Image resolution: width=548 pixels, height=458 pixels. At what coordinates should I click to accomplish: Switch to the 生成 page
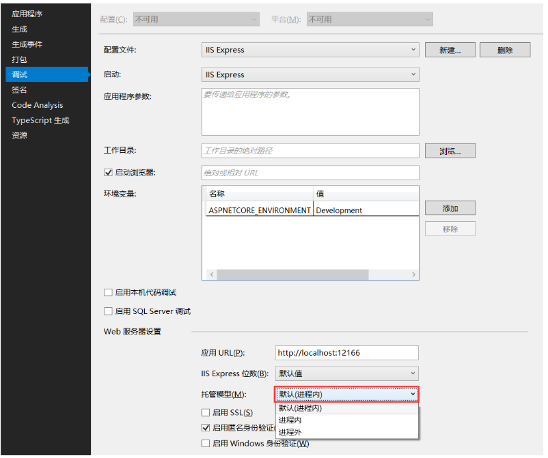pos(20,29)
